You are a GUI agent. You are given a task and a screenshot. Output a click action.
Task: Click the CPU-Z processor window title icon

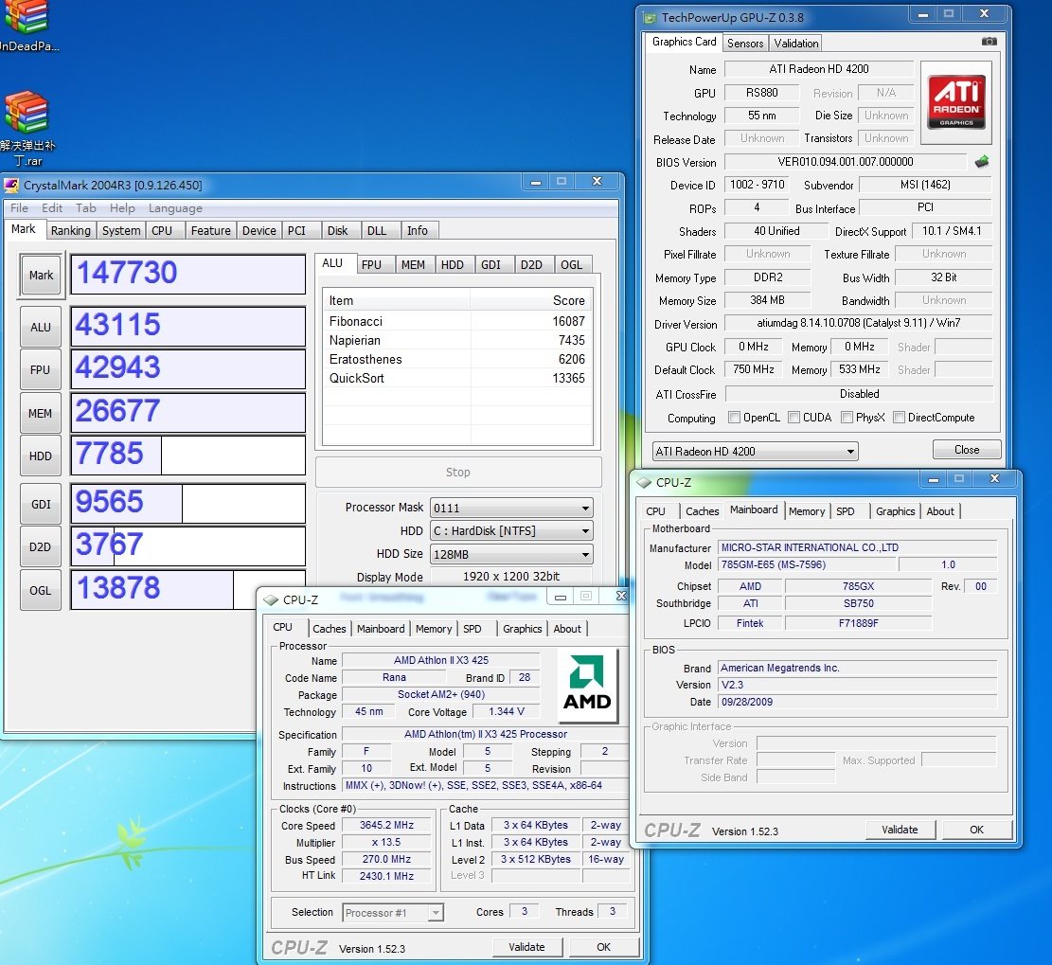271,600
